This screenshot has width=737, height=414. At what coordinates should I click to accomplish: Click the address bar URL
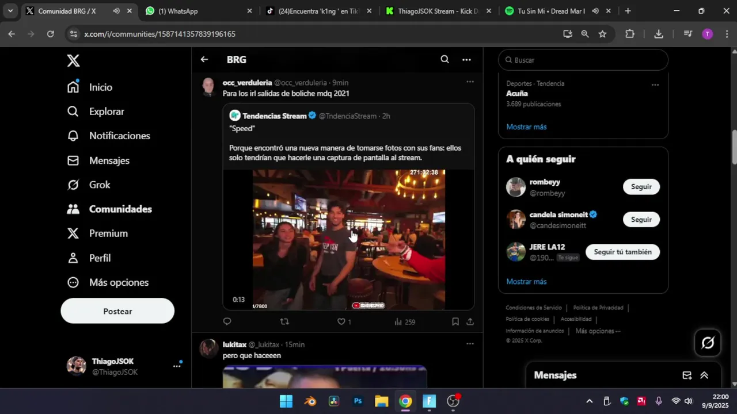pyautogui.click(x=159, y=34)
